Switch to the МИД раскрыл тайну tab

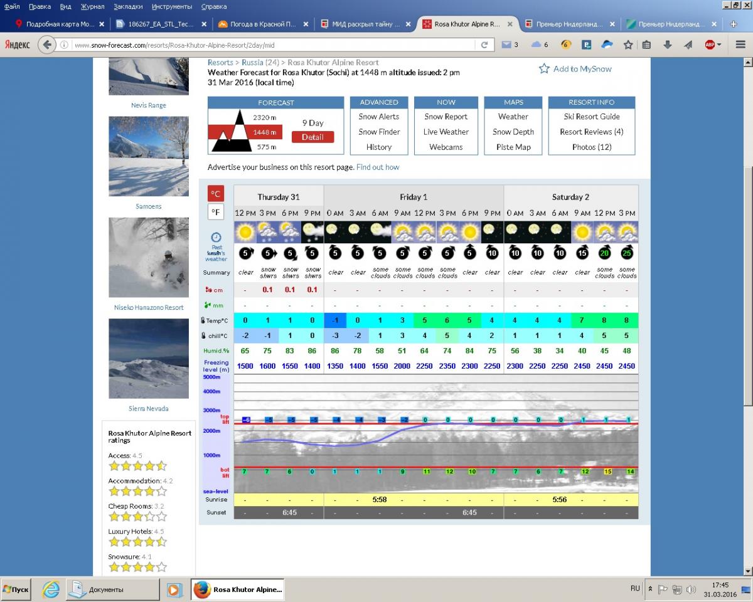pyautogui.click(x=366, y=24)
